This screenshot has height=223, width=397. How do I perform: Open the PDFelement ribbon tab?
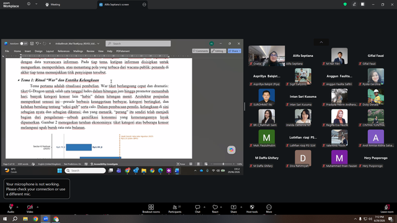tap(123, 51)
